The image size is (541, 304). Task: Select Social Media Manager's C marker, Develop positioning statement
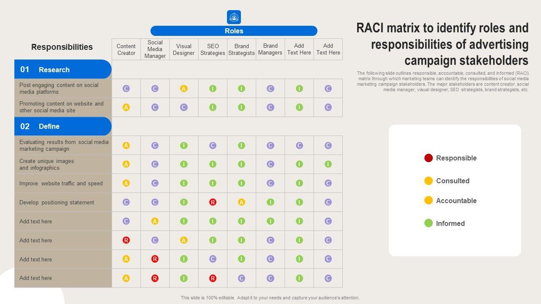155,202
